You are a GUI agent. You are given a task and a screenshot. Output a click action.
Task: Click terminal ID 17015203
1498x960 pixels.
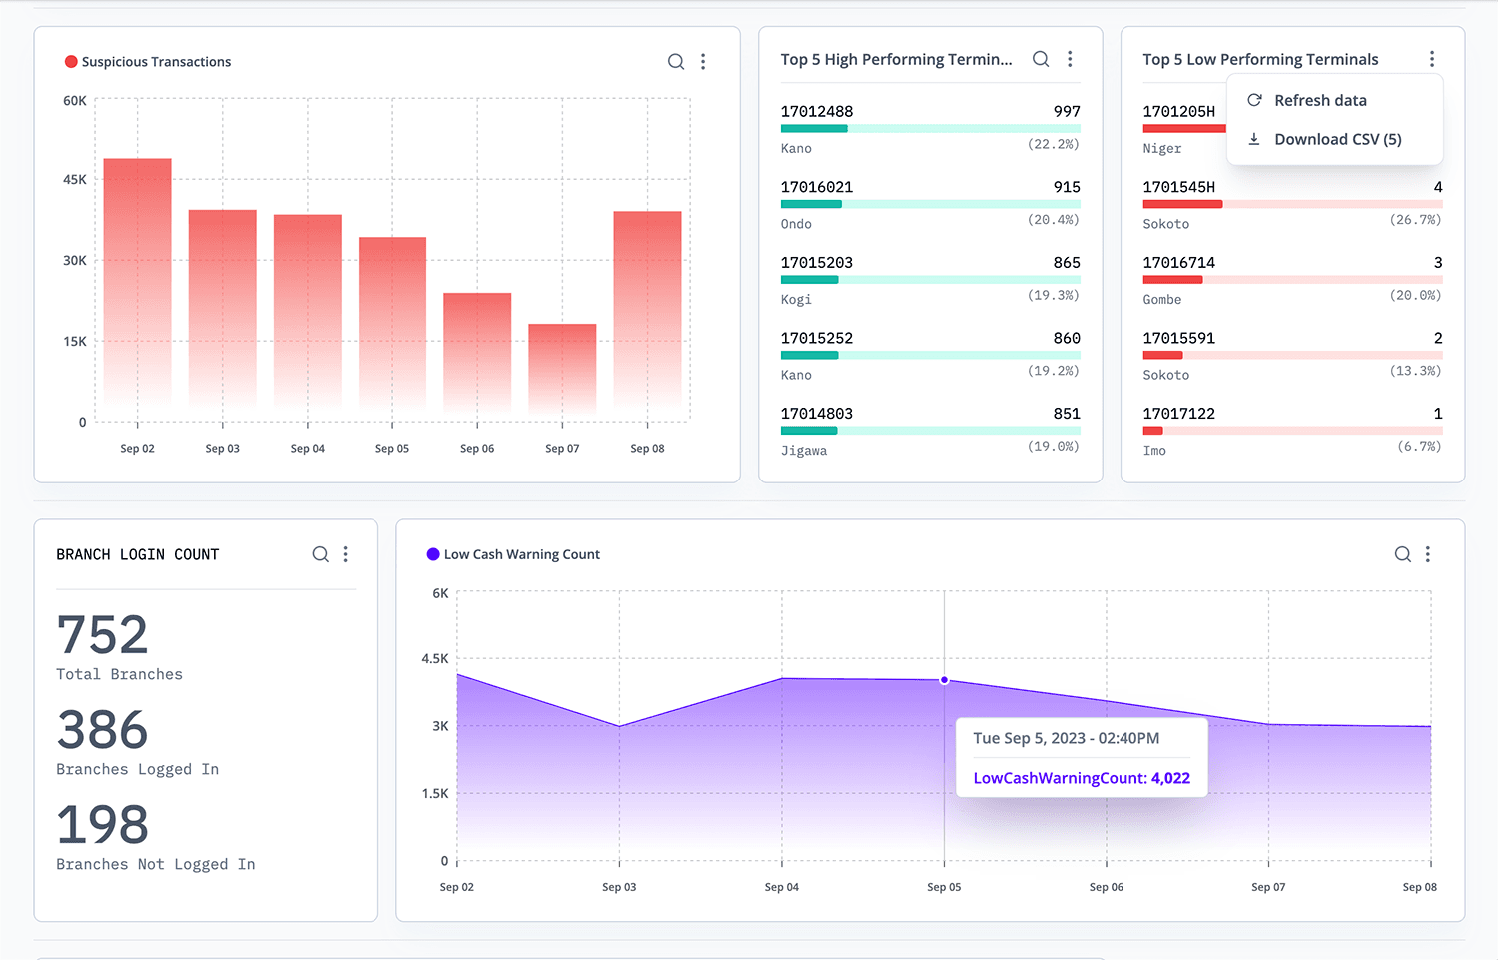817,263
